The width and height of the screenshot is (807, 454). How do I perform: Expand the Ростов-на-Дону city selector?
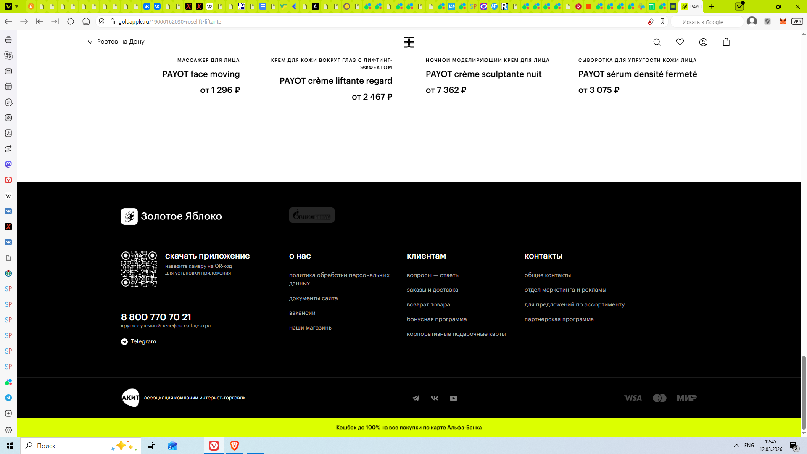point(116,42)
